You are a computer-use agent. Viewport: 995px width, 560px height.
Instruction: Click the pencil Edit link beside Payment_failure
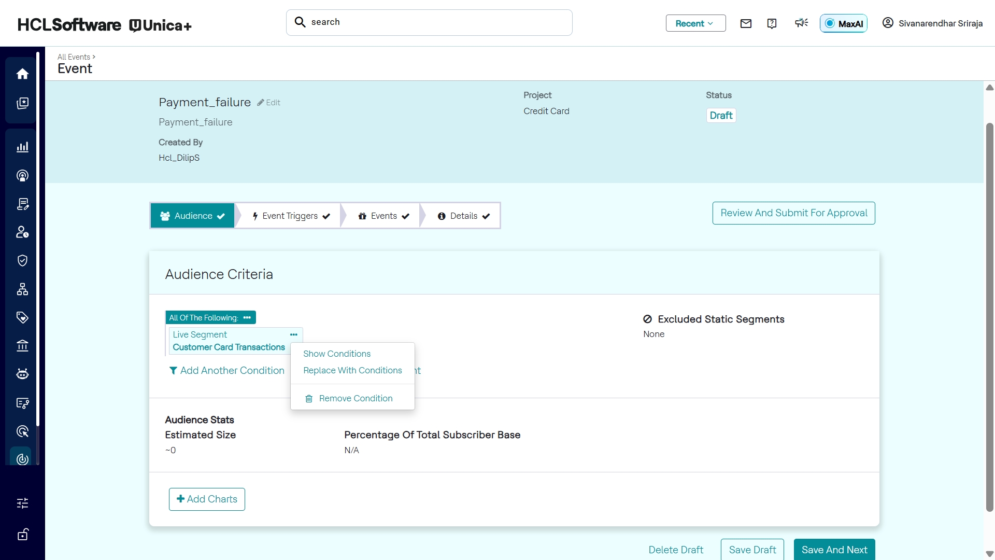click(x=269, y=103)
